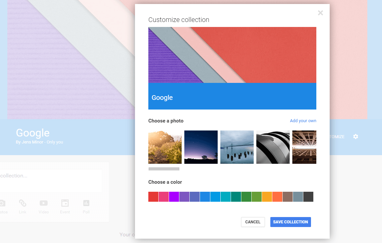Pick the dark gray color swatch

[x=308, y=197]
